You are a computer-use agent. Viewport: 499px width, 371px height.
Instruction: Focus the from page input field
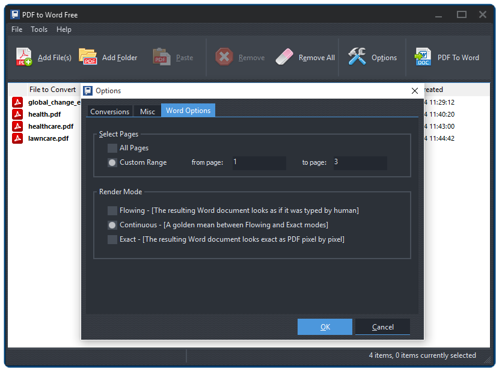(x=259, y=162)
